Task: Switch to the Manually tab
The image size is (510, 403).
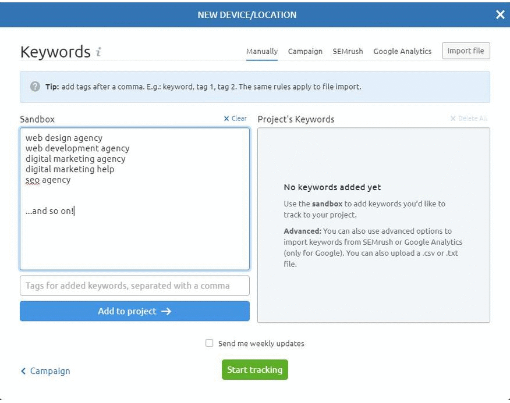Action: click(x=262, y=51)
